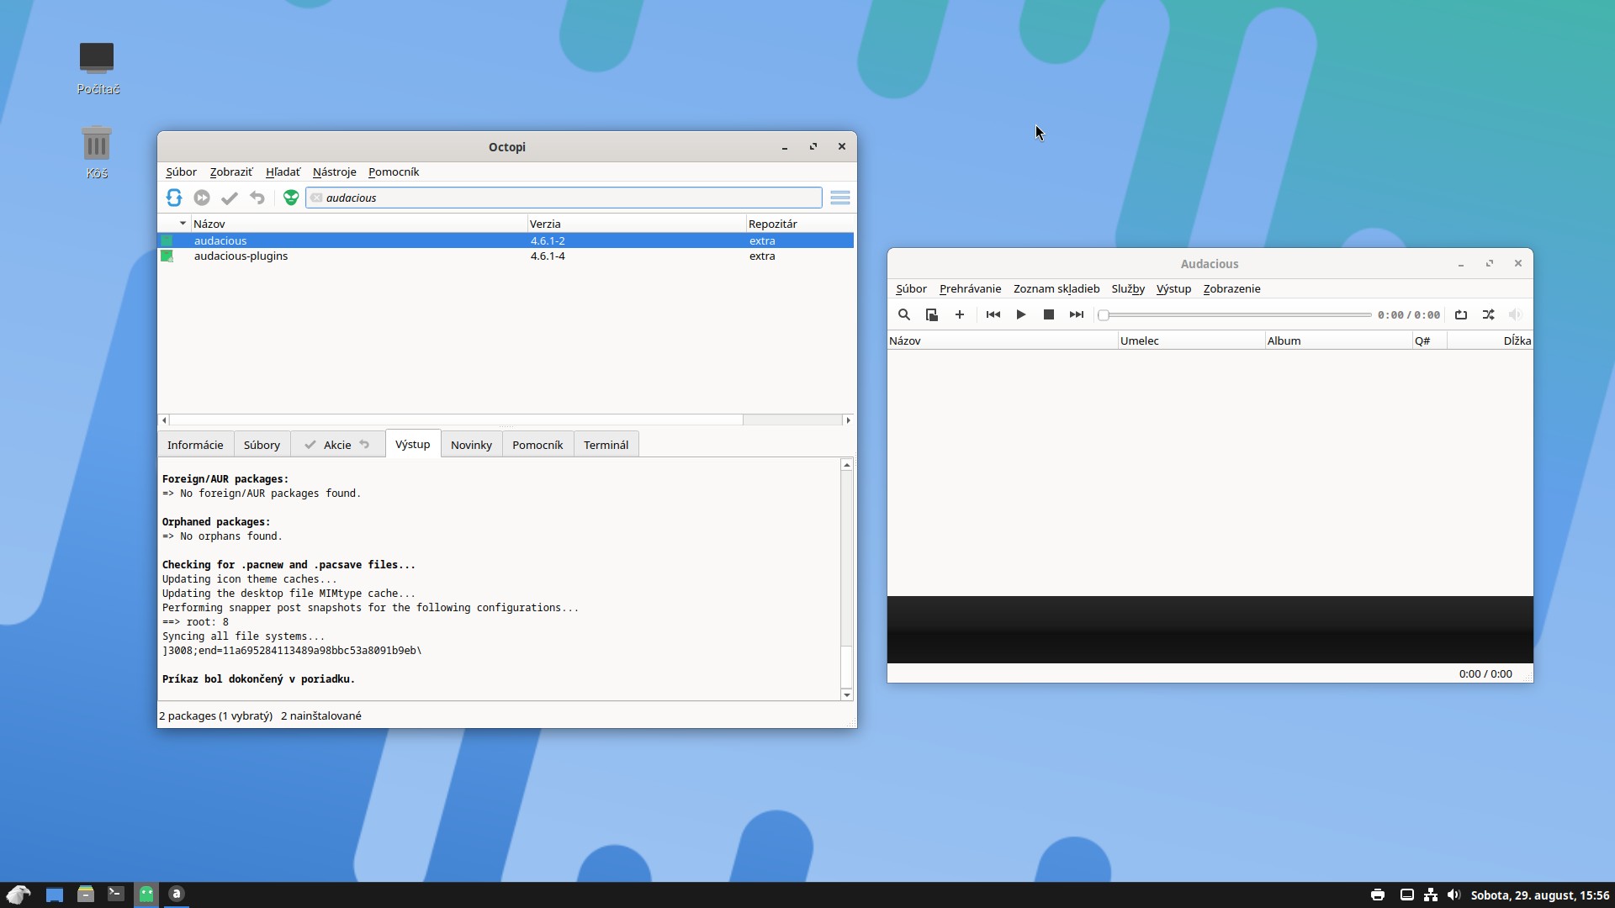The height and width of the screenshot is (908, 1615).
Task: Switch to the Terminál tab
Action: pyautogui.click(x=606, y=445)
